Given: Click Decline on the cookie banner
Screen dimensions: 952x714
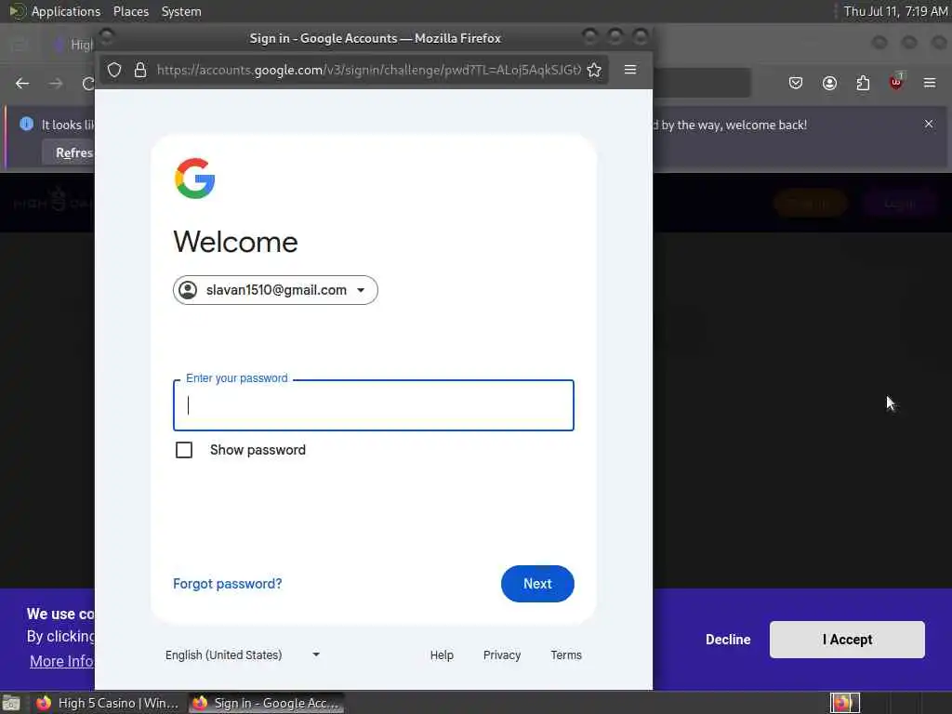Looking at the screenshot, I should coord(727,640).
